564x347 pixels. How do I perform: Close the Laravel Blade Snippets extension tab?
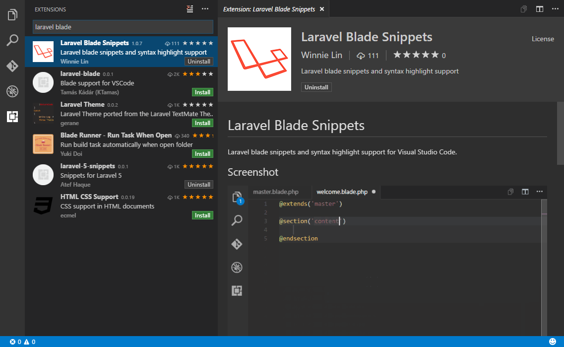[x=322, y=9]
